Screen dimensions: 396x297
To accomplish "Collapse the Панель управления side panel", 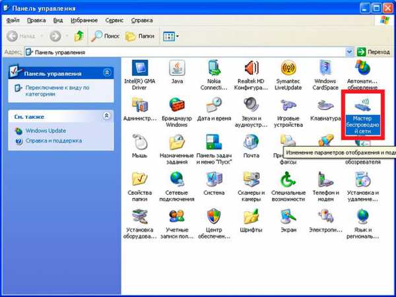I will [x=107, y=73].
